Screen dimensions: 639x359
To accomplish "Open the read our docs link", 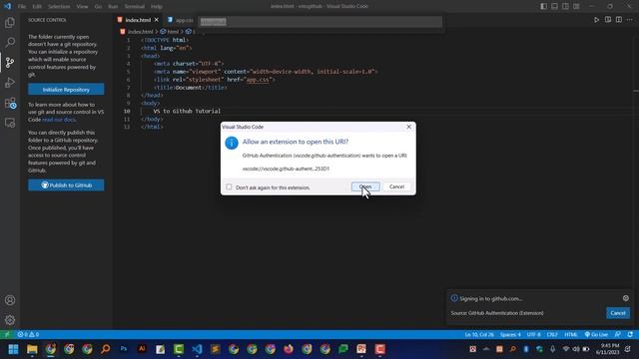I will (x=59, y=120).
